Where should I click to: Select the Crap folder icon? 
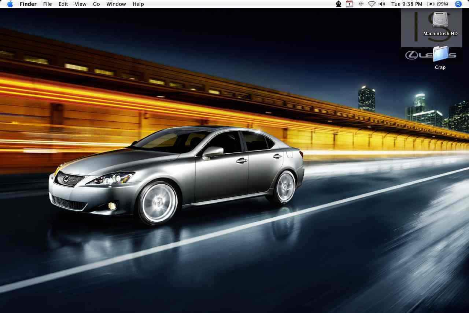[x=440, y=54]
